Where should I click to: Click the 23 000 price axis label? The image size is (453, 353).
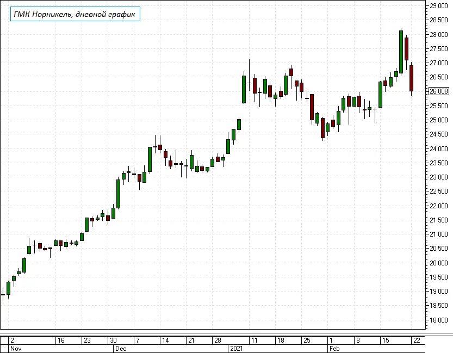pyautogui.click(x=439, y=177)
